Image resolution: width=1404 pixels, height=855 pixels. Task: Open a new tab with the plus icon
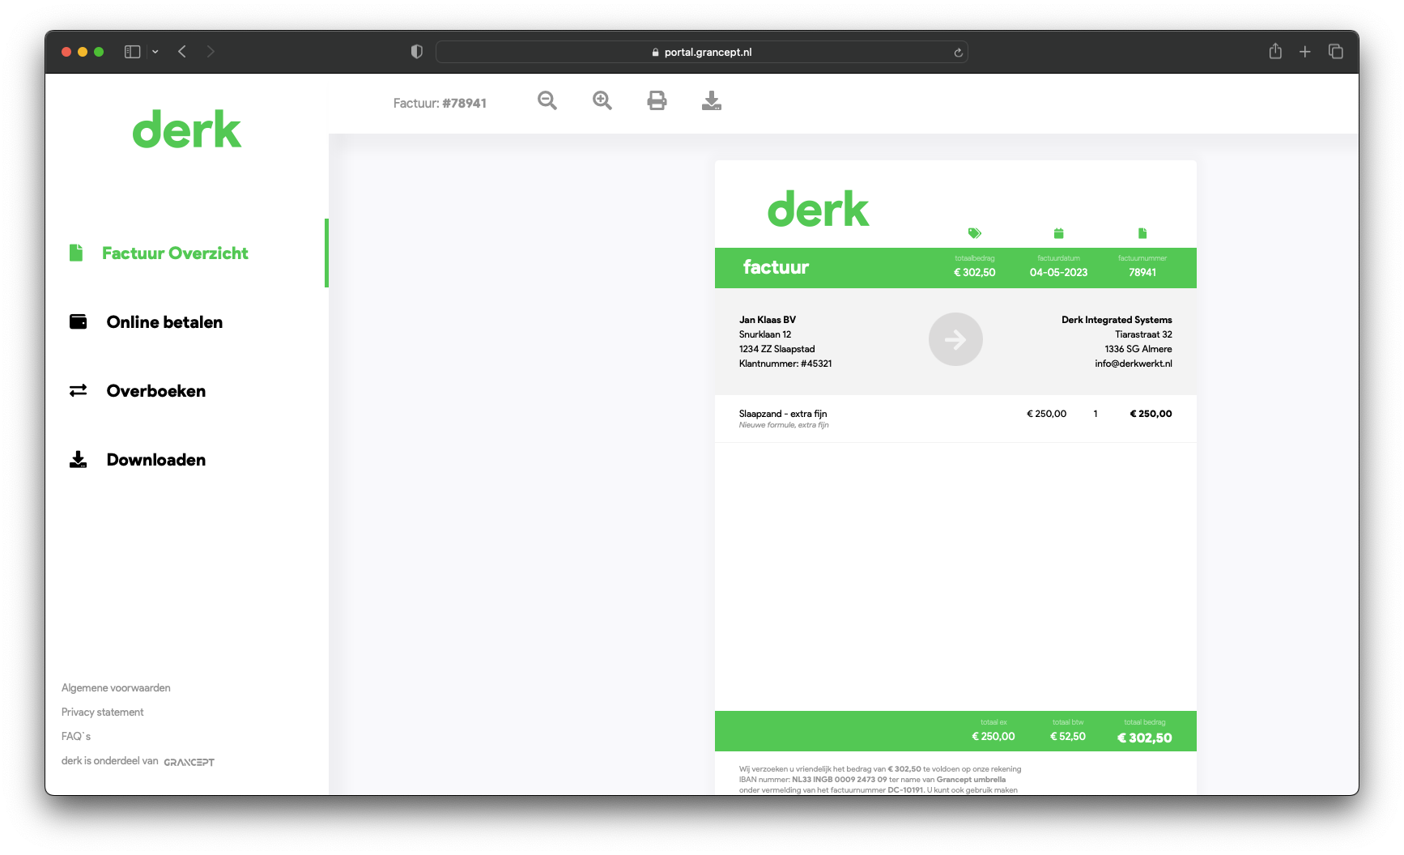(1305, 52)
